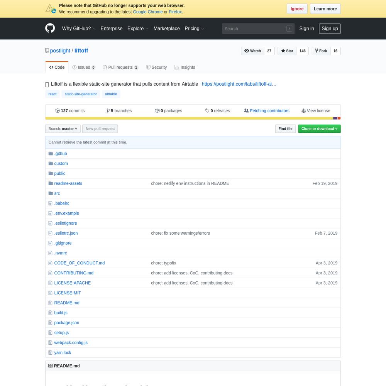Click the folder icon for readme-assets
This screenshot has width=386, height=386.
51,183
